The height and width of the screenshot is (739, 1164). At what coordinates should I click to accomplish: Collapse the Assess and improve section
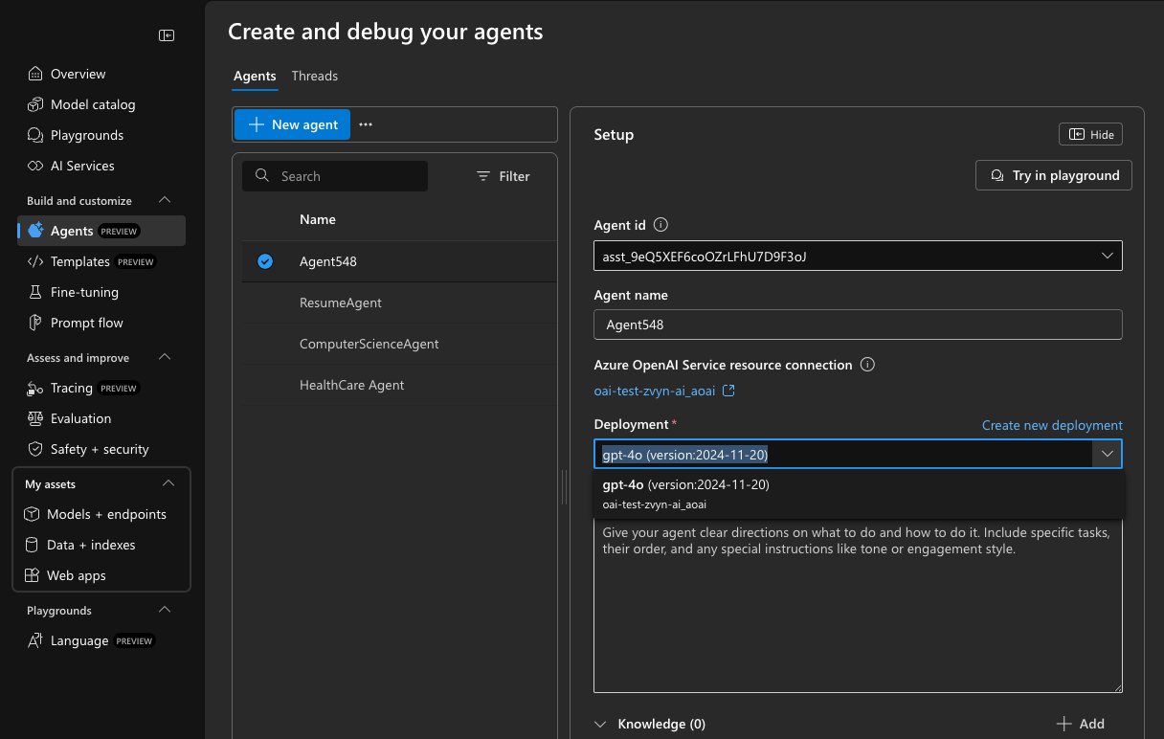(x=165, y=357)
